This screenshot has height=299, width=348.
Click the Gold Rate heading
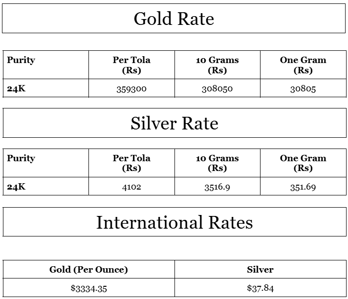coord(174,19)
